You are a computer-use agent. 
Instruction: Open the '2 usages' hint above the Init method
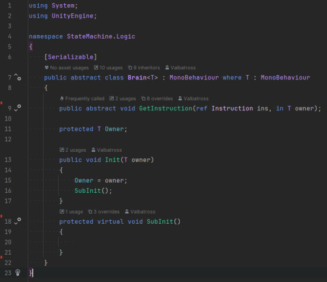point(73,150)
